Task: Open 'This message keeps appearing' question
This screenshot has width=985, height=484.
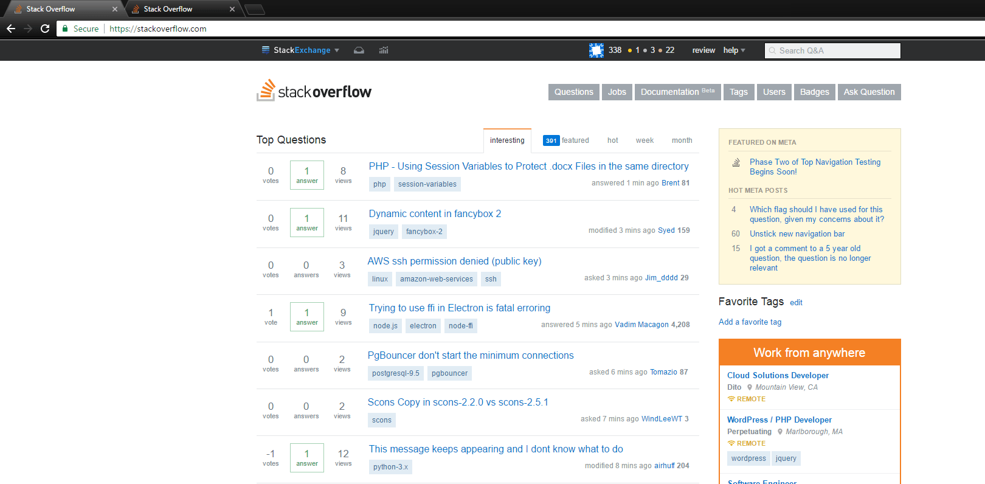Action: coord(496,449)
